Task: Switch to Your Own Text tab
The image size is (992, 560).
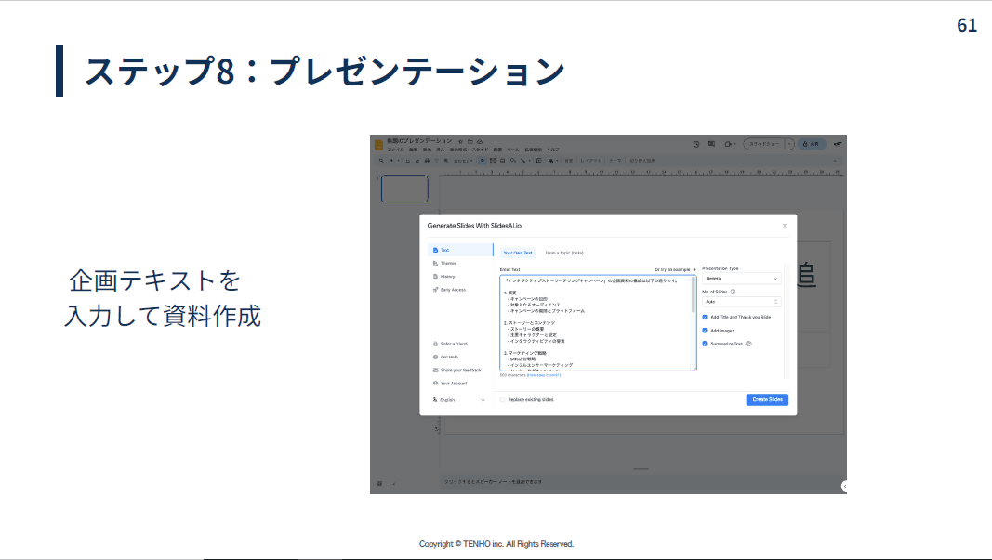Action: (x=518, y=253)
